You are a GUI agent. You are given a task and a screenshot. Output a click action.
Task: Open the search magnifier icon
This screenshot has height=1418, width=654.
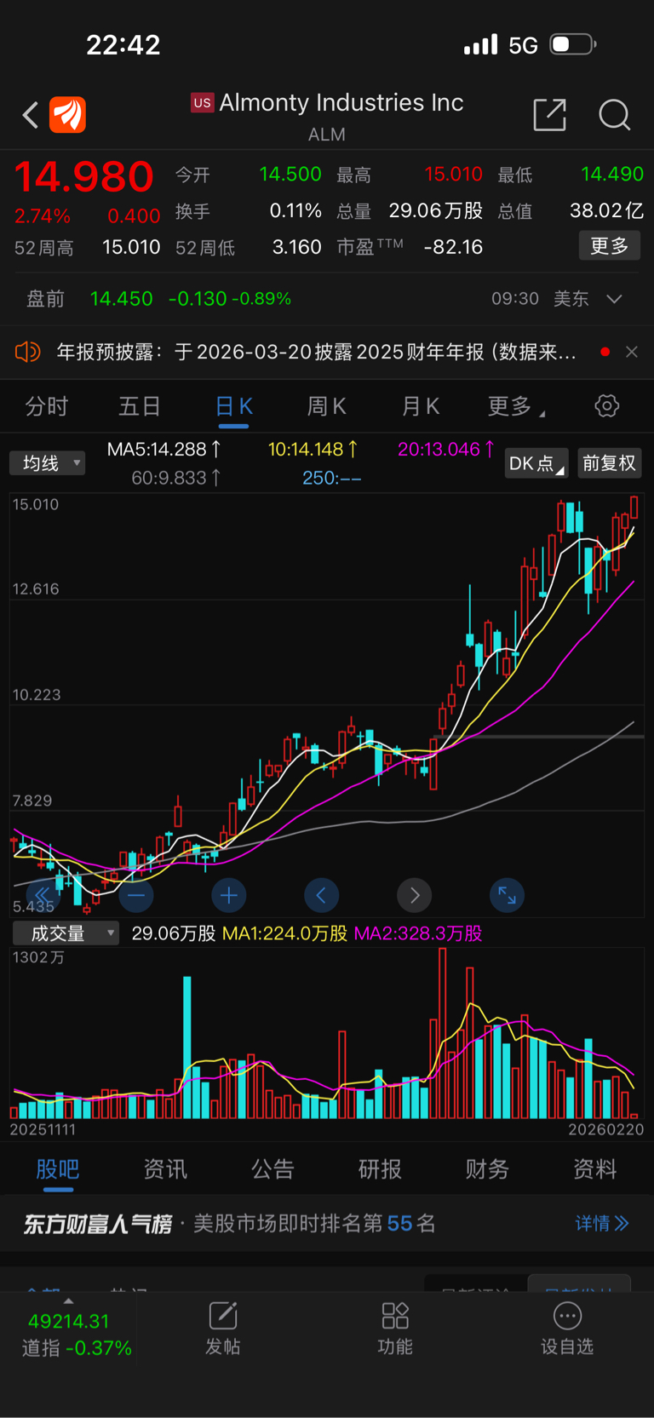[614, 114]
